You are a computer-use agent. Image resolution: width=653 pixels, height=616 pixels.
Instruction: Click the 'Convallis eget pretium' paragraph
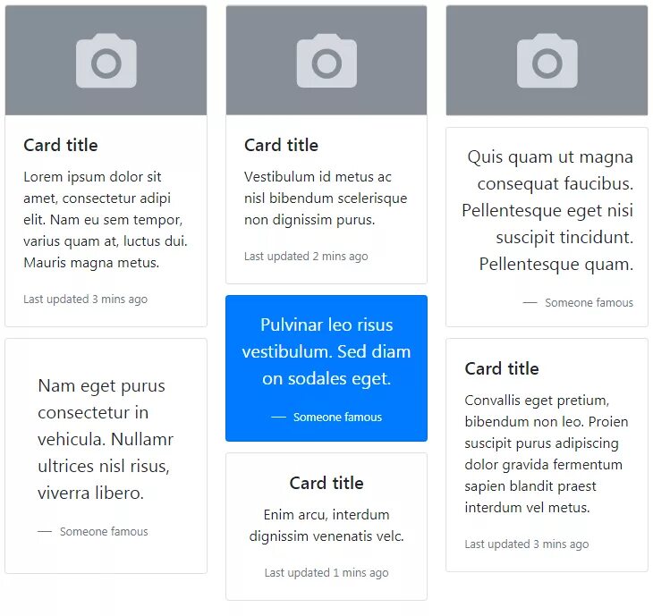(547, 453)
